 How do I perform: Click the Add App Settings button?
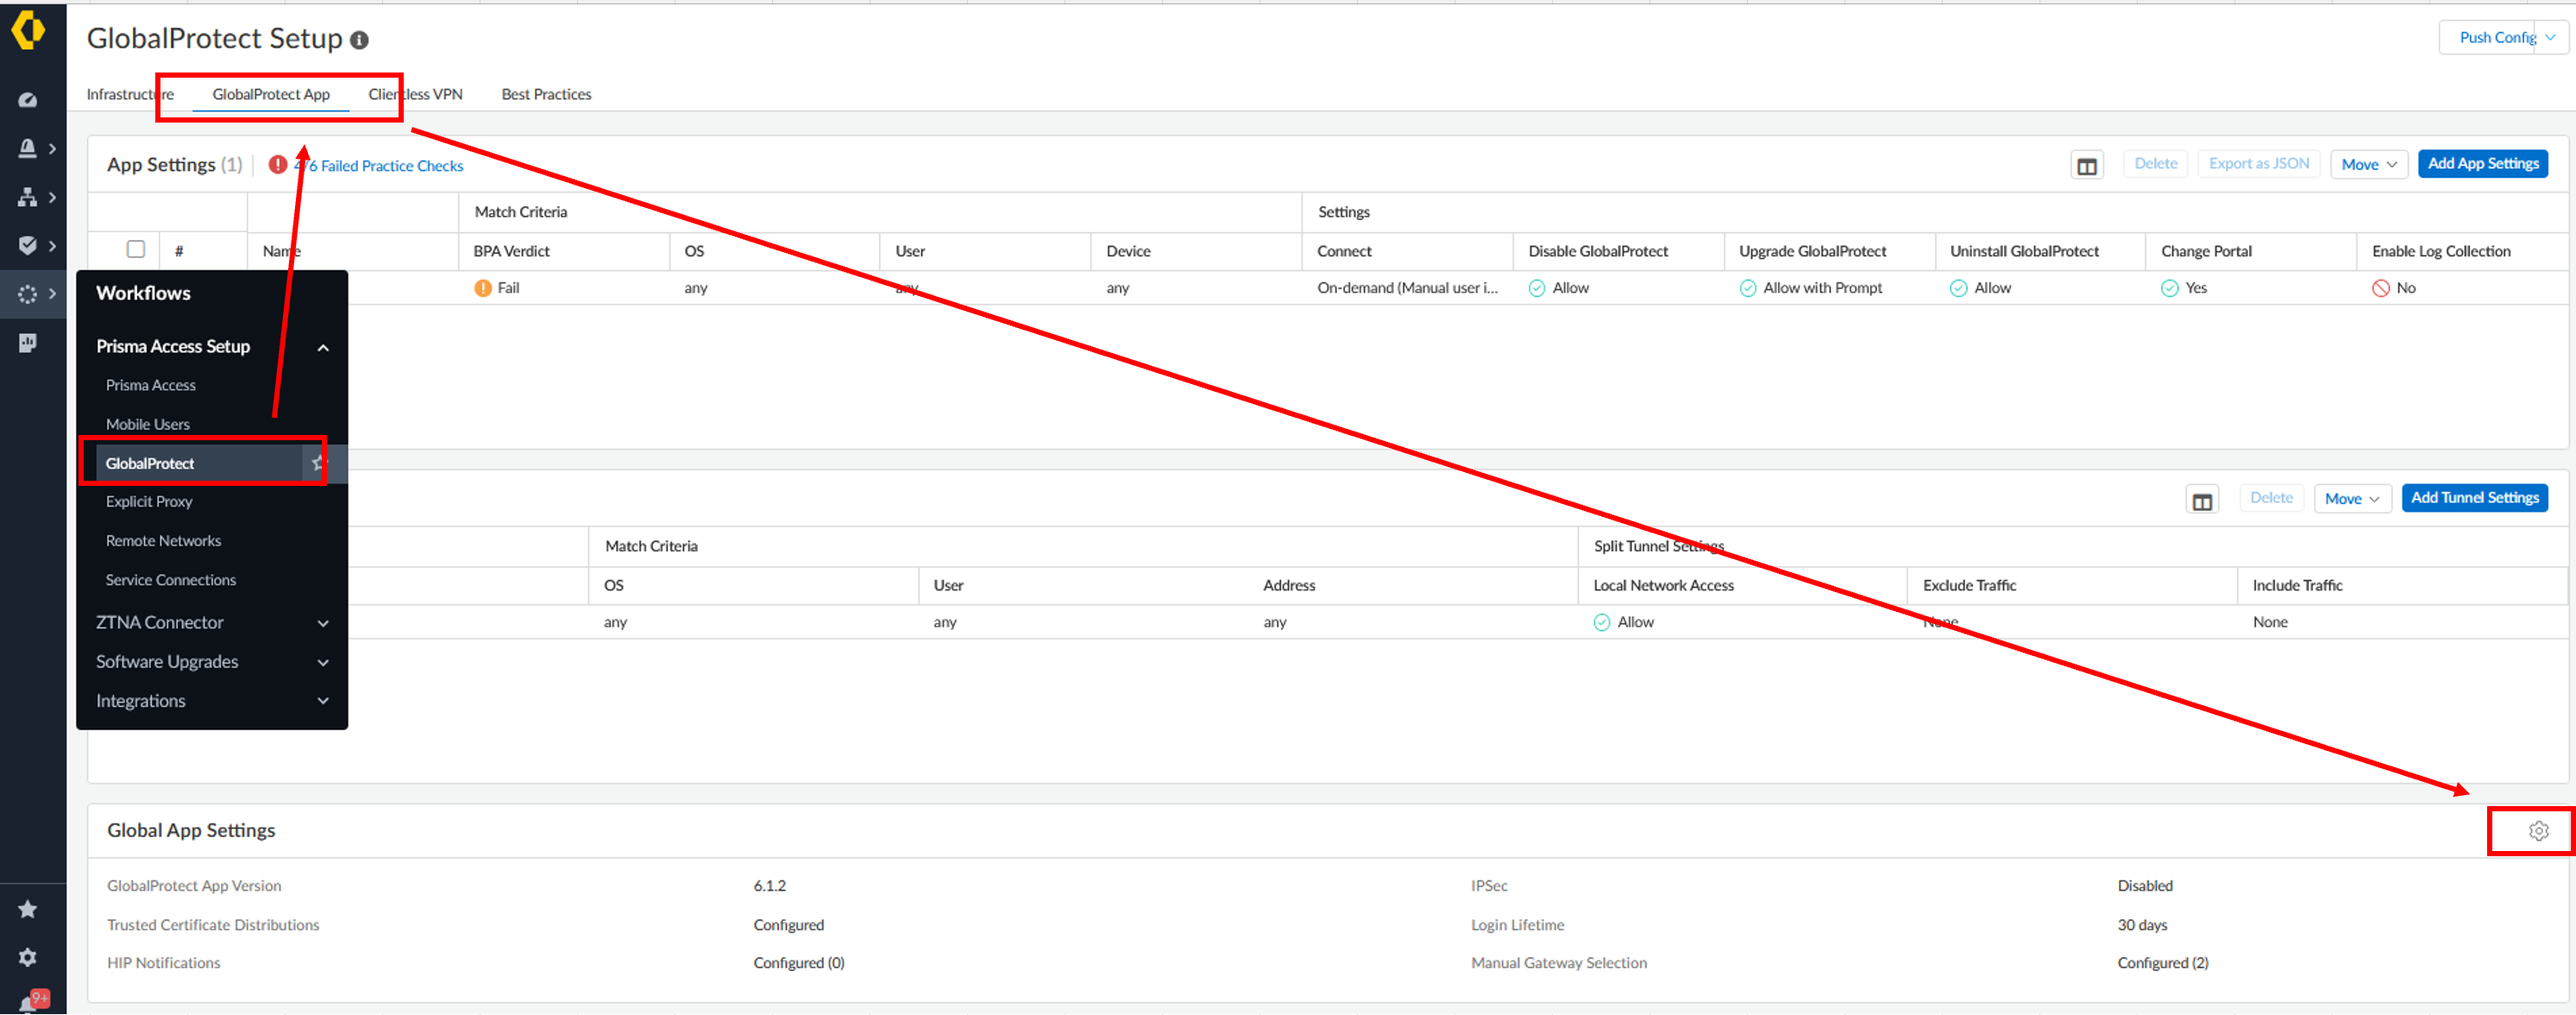coord(2482,164)
